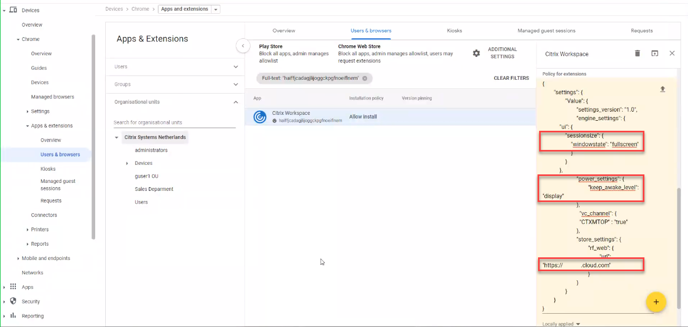
Task: Click the Citrix Workspace app icon
Action: click(260, 117)
